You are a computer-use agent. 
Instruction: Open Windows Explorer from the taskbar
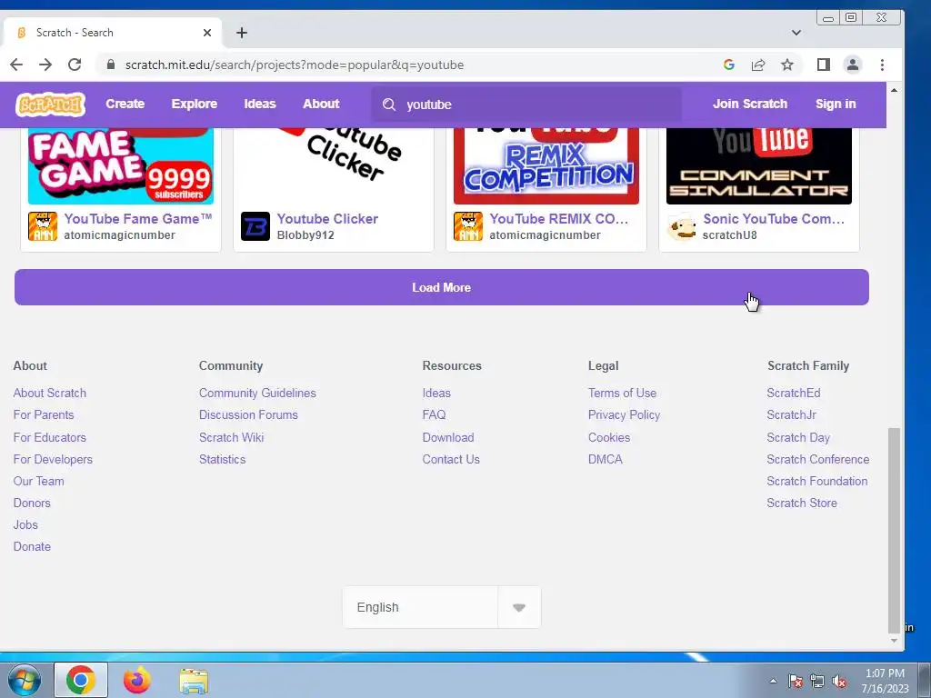(x=194, y=681)
